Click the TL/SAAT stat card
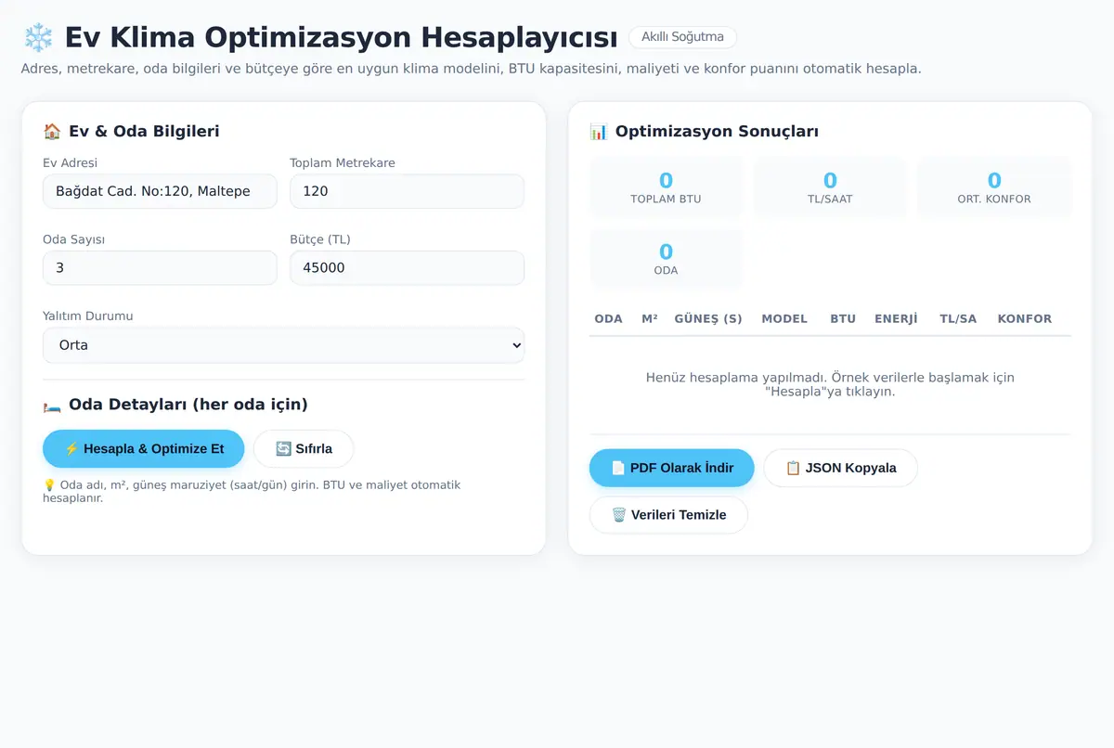Image resolution: width=1114 pixels, height=748 pixels. point(830,187)
